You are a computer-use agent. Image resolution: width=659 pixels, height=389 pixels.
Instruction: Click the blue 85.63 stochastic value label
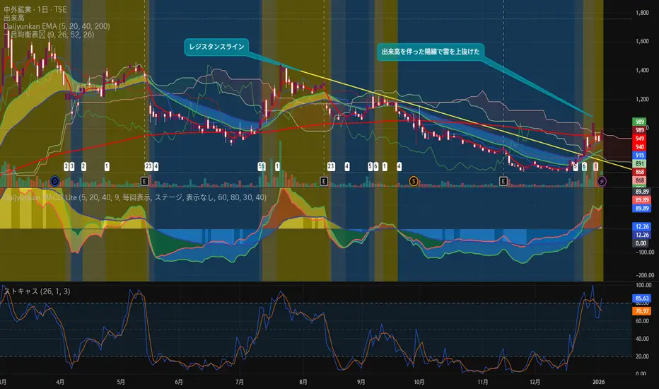pos(642,298)
